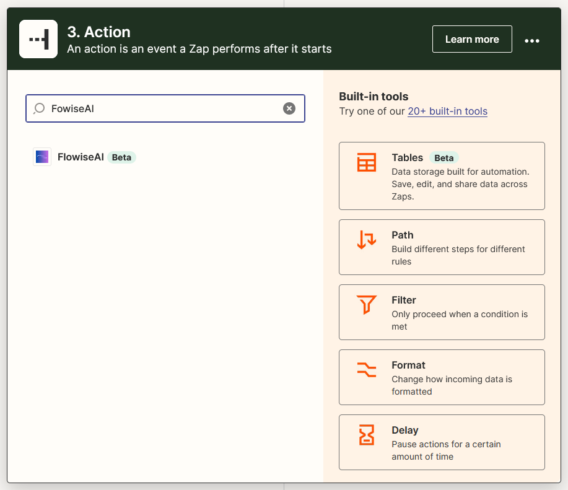568x490 pixels.
Task: Click the Delay hourglass icon
Action: [x=367, y=435]
